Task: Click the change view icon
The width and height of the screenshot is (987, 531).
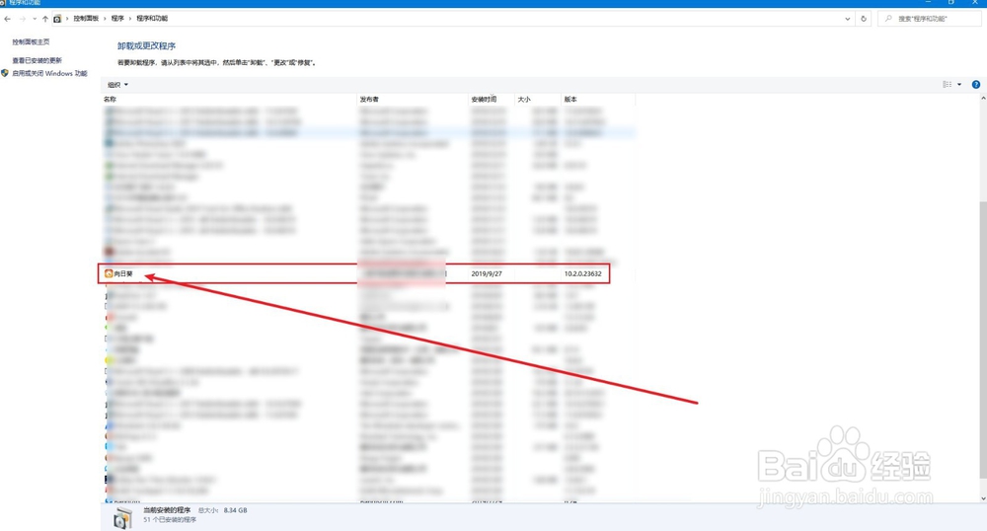Action: pos(947,84)
